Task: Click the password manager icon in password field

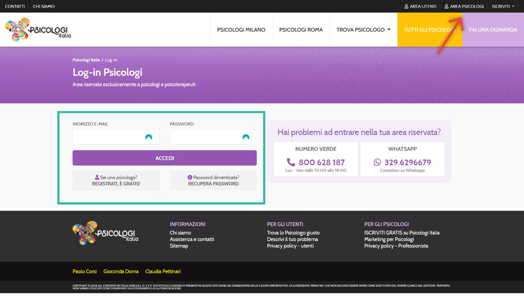Action: coord(246,137)
